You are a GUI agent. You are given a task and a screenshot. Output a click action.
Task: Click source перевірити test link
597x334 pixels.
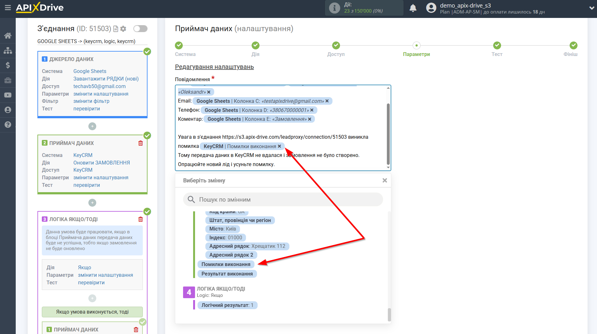(x=86, y=109)
